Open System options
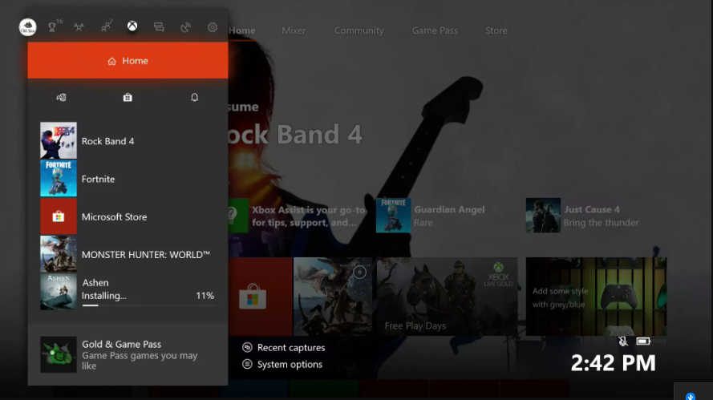The image size is (713, 400). coord(282,364)
